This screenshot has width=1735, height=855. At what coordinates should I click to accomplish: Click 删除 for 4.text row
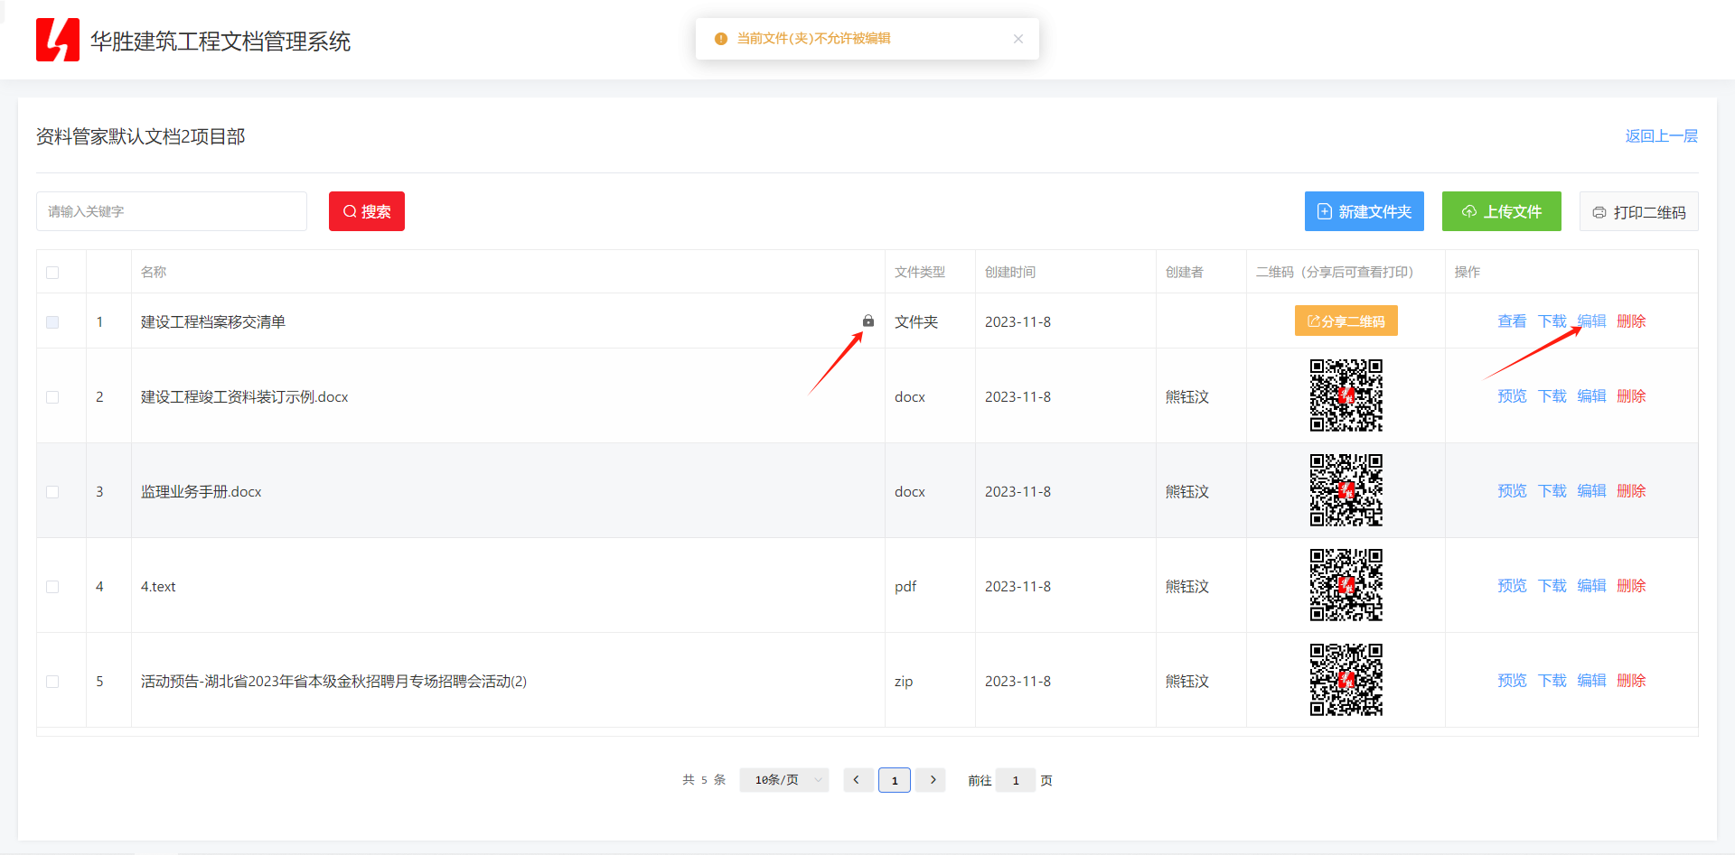(x=1631, y=586)
